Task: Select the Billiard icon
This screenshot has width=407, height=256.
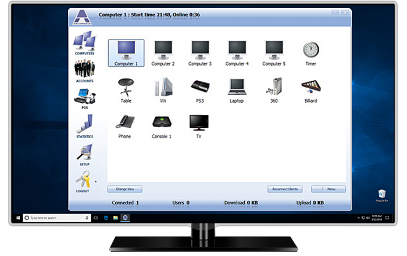Action: (310, 91)
